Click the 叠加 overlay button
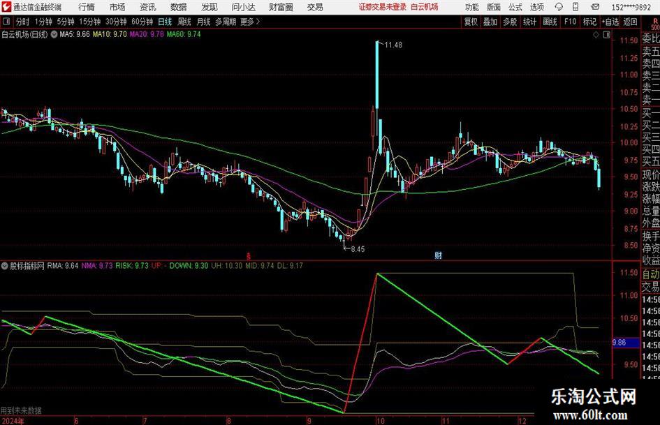This screenshot has height=425, width=660. (490, 22)
